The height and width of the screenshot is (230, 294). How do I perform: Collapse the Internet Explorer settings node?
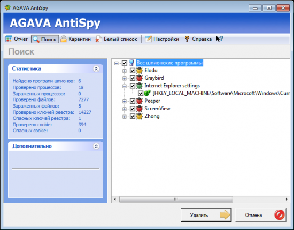[125, 86]
